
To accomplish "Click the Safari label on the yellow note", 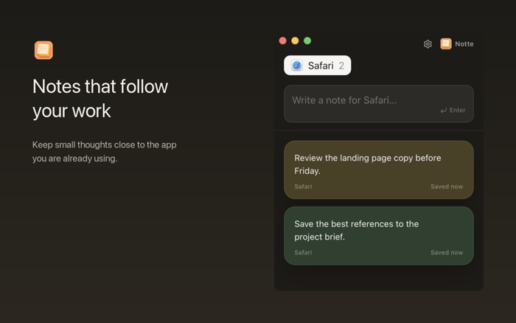I will pyautogui.click(x=303, y=187).
